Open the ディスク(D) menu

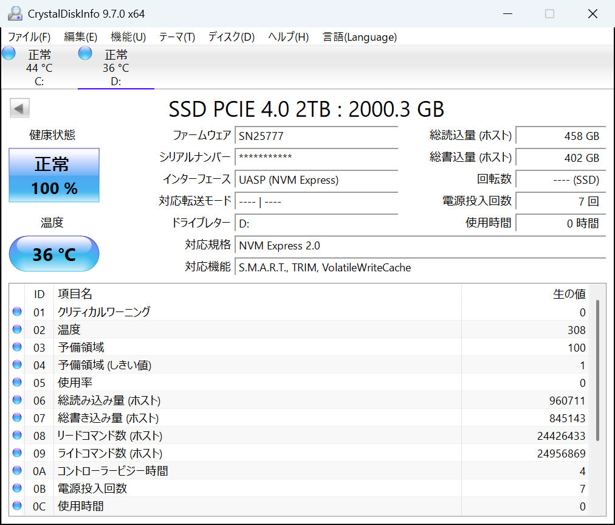coord(231,37)
